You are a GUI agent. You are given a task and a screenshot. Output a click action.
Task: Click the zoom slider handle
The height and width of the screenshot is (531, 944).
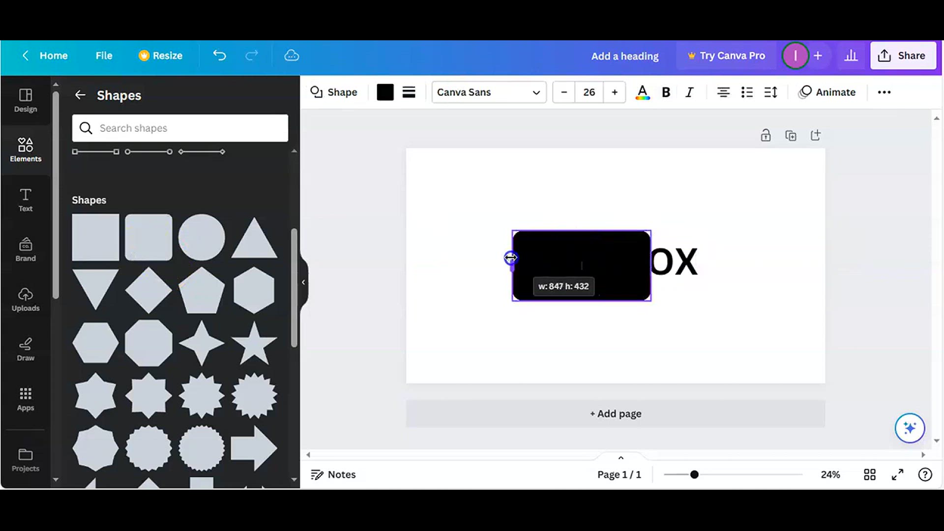694,474
